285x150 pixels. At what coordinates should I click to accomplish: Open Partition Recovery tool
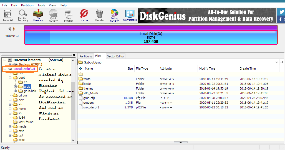23,16
